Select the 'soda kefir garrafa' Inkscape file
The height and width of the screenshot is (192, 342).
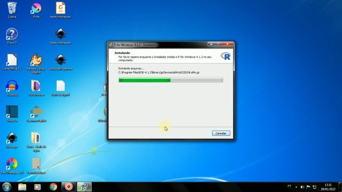[x=61, y=62]
